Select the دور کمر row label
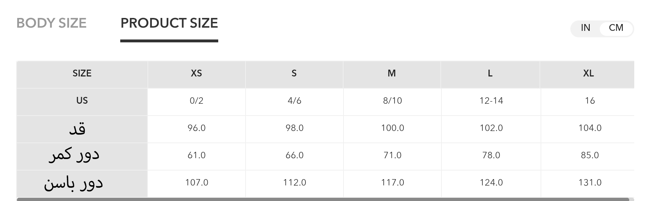659x201 pixels. (74, 156)
